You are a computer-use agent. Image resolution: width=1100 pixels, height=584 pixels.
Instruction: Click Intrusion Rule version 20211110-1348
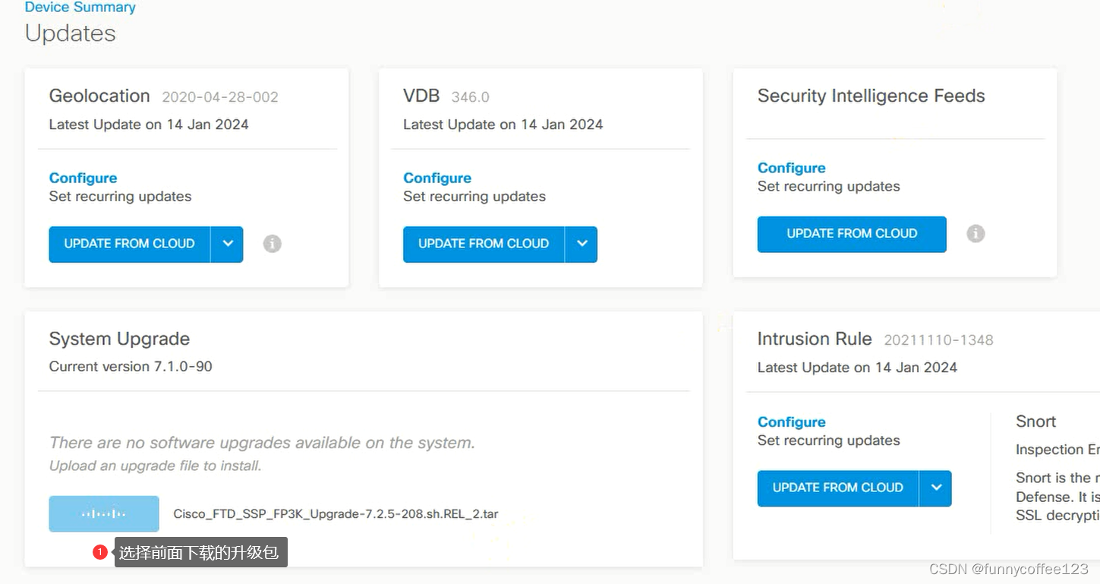938,340
